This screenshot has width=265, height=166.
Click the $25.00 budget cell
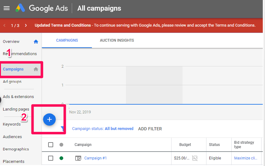point(182,158)
